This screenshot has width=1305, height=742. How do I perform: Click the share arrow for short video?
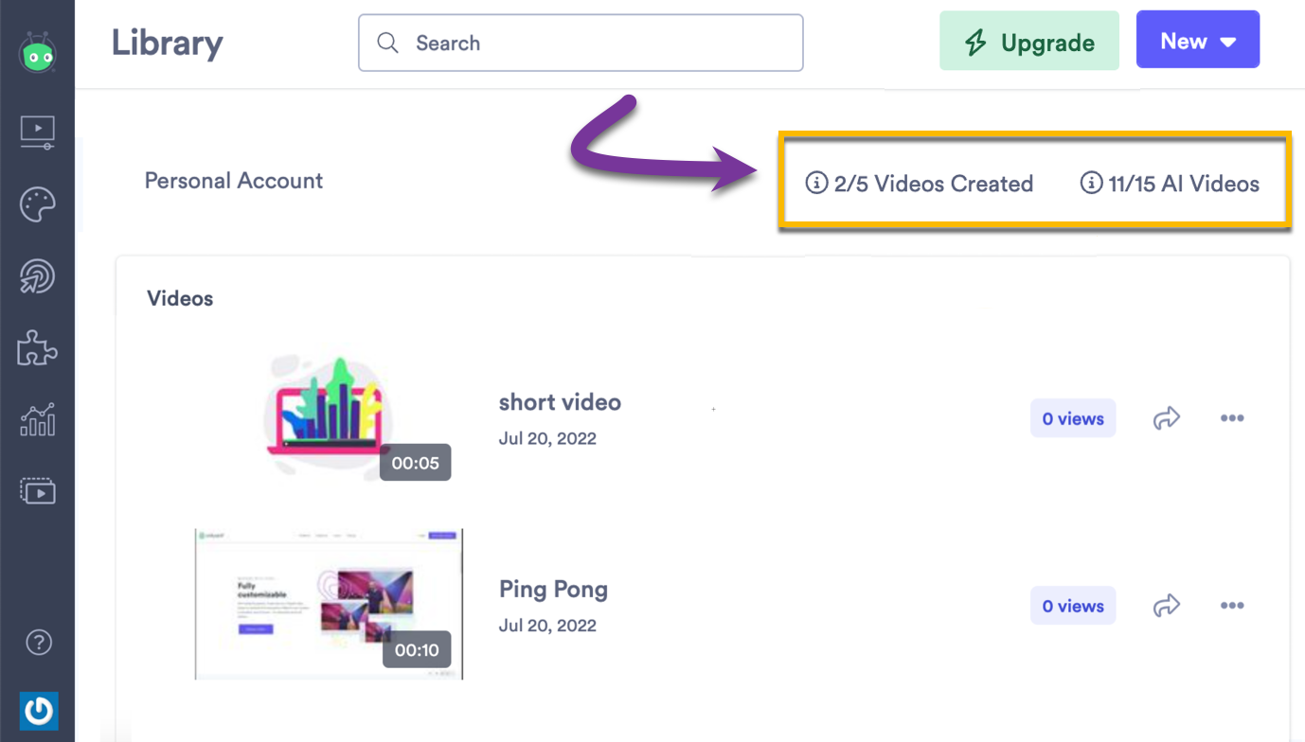click(x=1166, y=417)
